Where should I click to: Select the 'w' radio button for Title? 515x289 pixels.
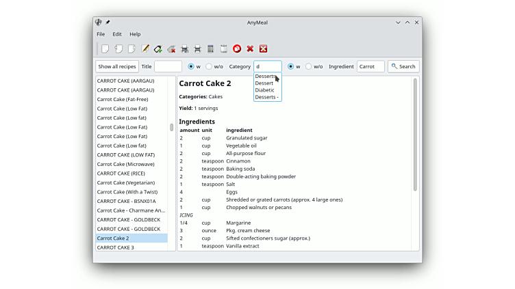tap(191, 66)
